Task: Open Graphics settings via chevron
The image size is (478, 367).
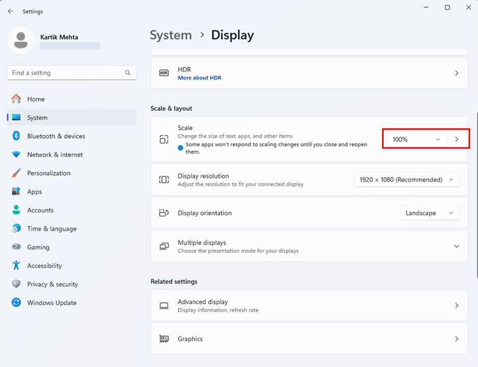Action: pos(457,338)
